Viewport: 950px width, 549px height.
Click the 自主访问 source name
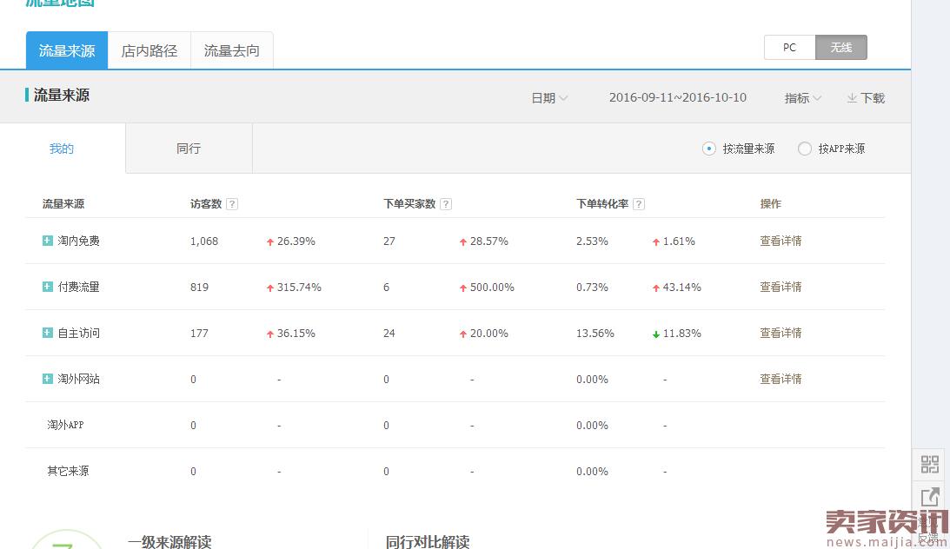[x=79, y=333]
